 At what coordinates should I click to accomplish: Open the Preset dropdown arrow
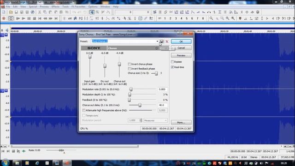[x=157, y=41]
